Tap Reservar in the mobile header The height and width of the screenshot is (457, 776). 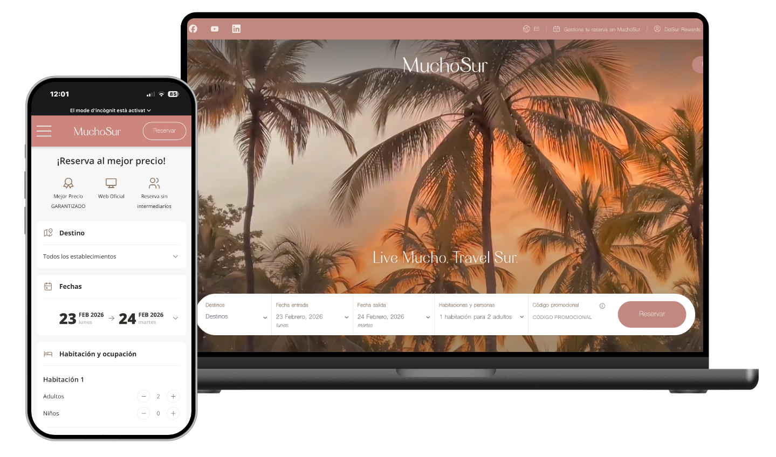click(x=164, y=130)
